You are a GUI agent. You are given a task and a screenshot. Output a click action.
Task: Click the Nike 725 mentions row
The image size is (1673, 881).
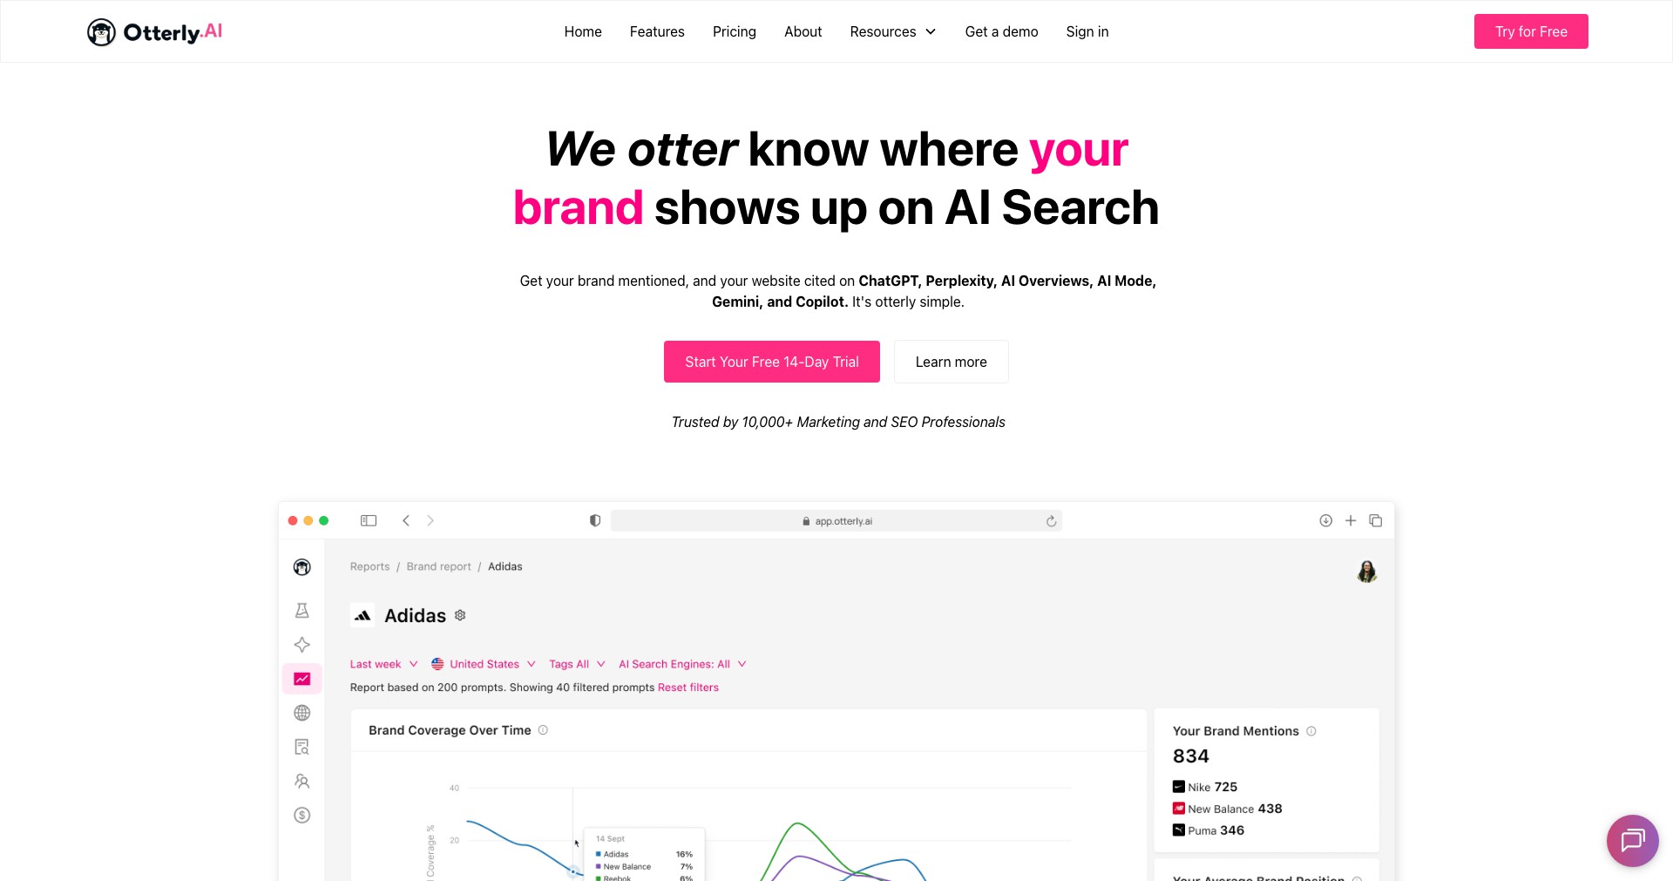click(1205, 787)
